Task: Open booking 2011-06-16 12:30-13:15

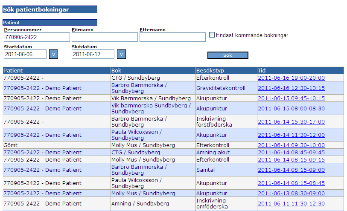Action: coord(291,88)
